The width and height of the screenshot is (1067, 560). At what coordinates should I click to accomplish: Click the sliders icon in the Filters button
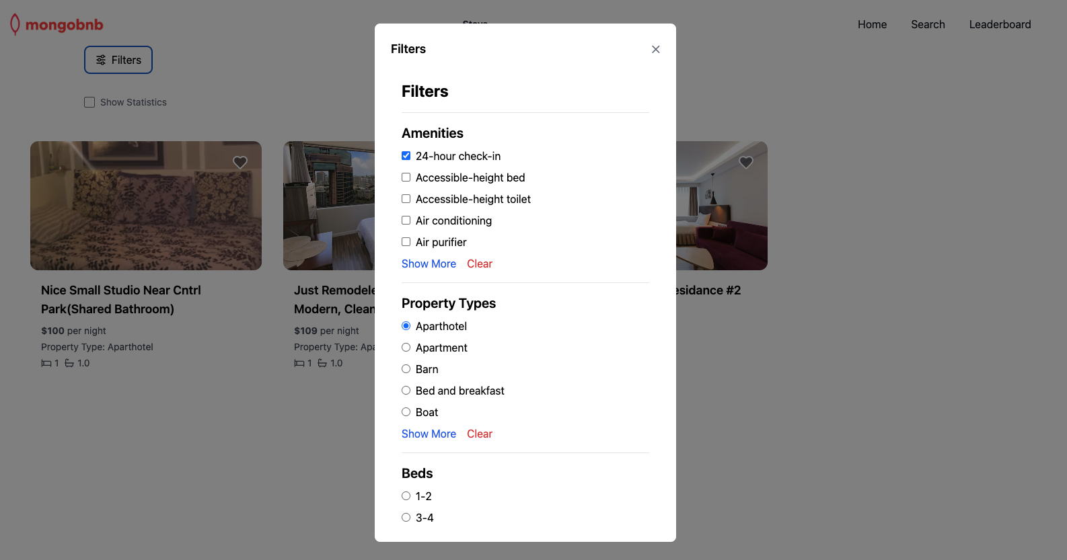point(101,60)
